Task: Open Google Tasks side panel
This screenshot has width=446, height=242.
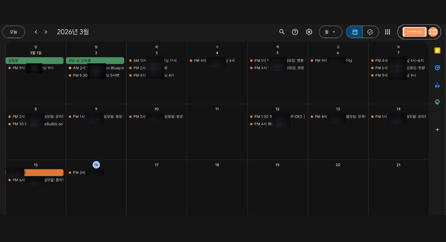Action: click(437, 67)
